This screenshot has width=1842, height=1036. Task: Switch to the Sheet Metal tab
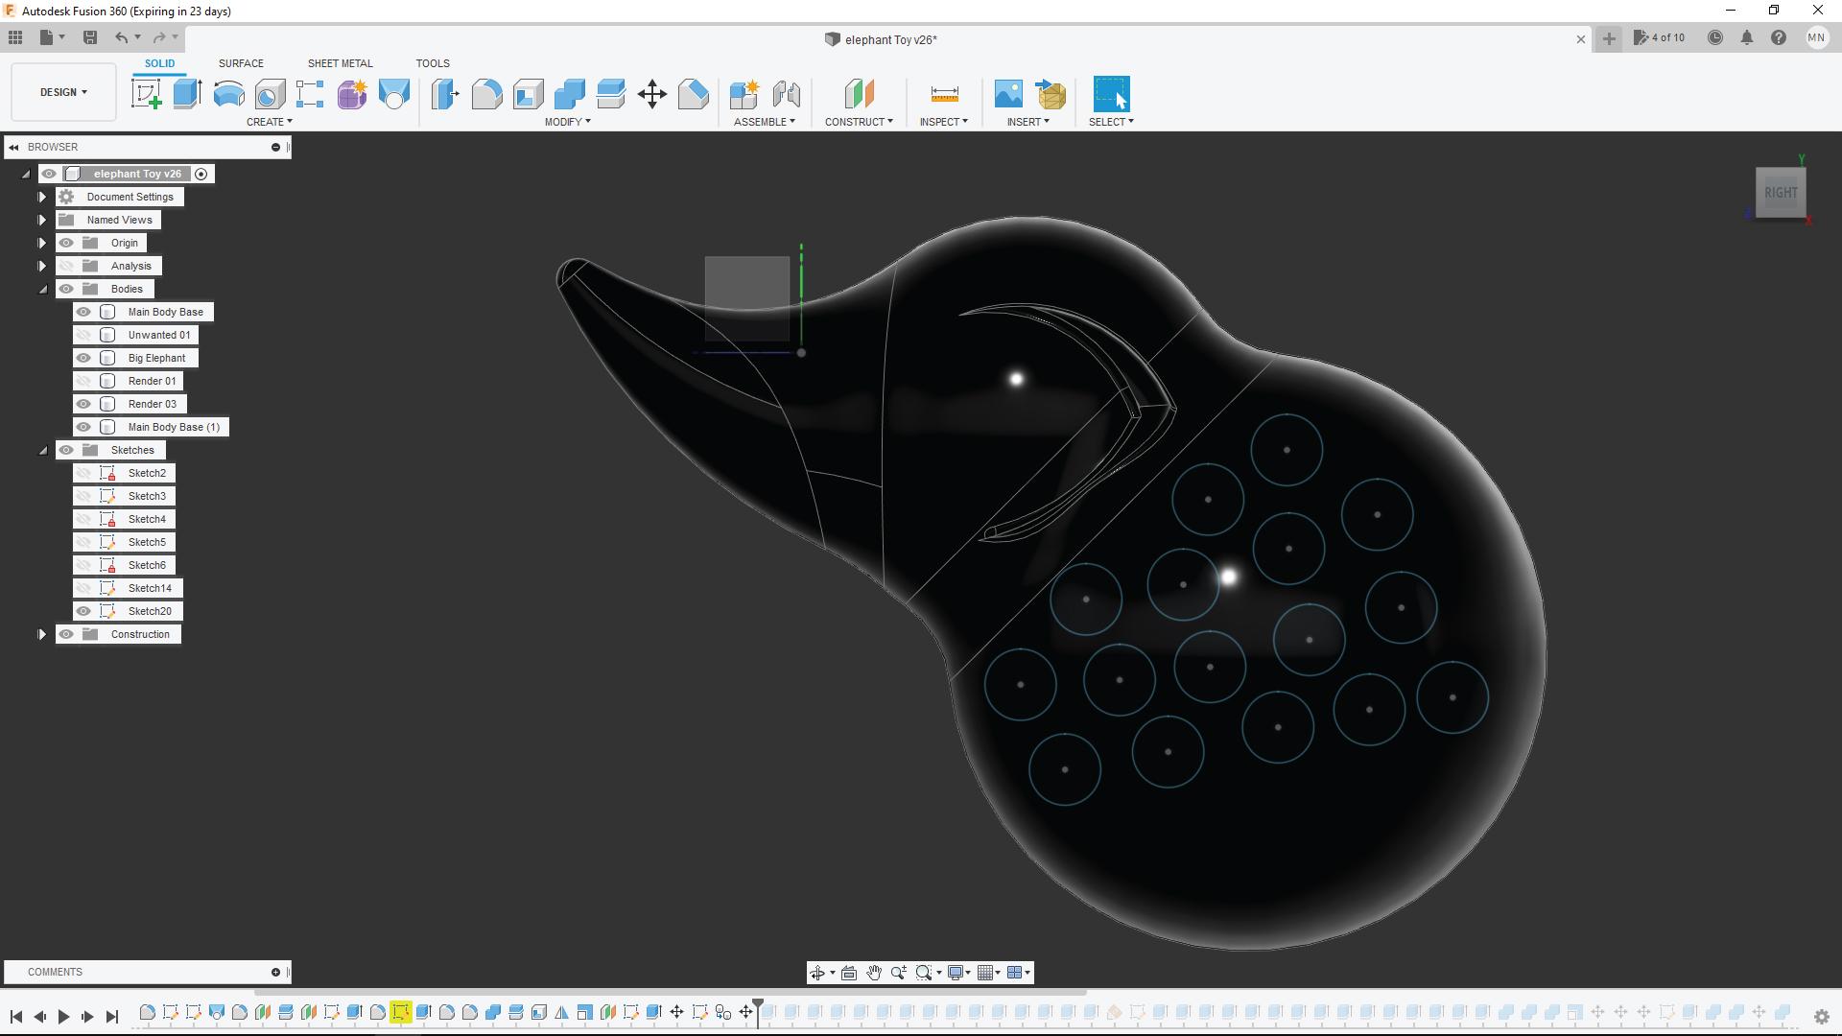(340, 62)
